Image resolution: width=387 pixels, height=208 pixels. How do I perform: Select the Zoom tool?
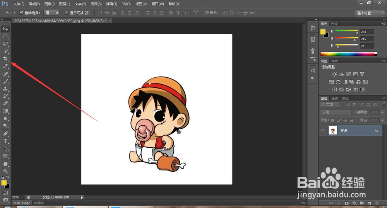pos(5,171)
